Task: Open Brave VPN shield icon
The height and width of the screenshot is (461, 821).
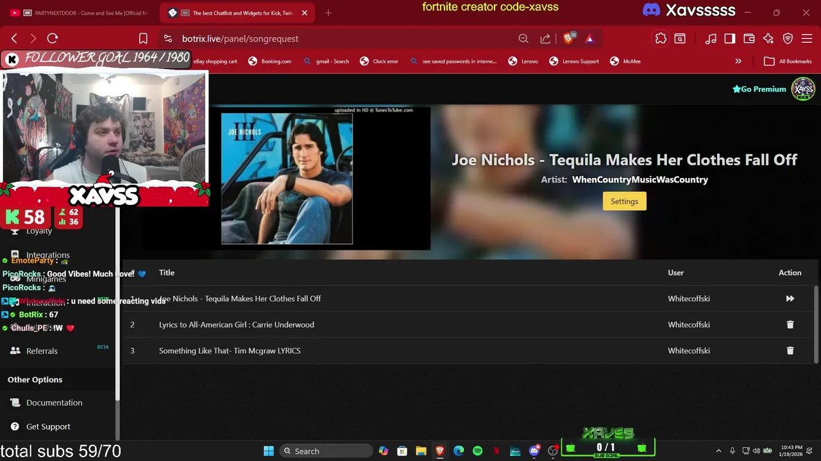Action: point(788,38)
